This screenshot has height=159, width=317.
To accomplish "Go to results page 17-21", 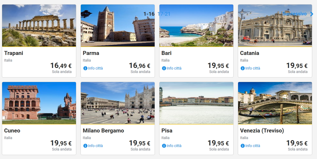I will coord(164,14).
